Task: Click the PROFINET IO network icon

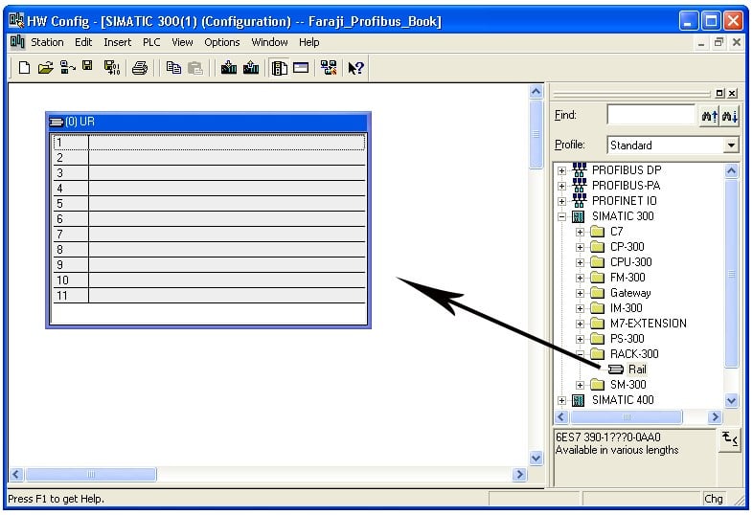Action: tap(580, 201)
